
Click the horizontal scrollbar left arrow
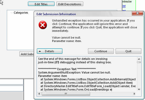[39, 94]
